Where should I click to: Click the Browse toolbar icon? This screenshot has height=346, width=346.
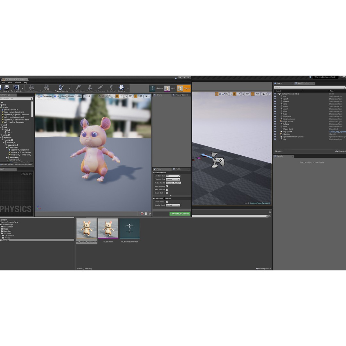(x=6, y=88)
